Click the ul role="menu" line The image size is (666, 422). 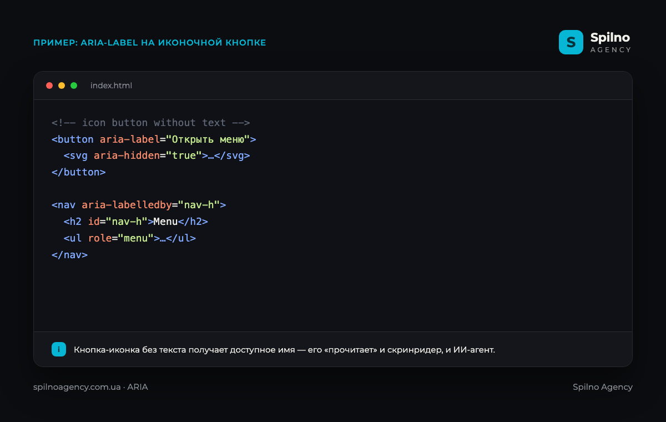[x=130, y=238]
